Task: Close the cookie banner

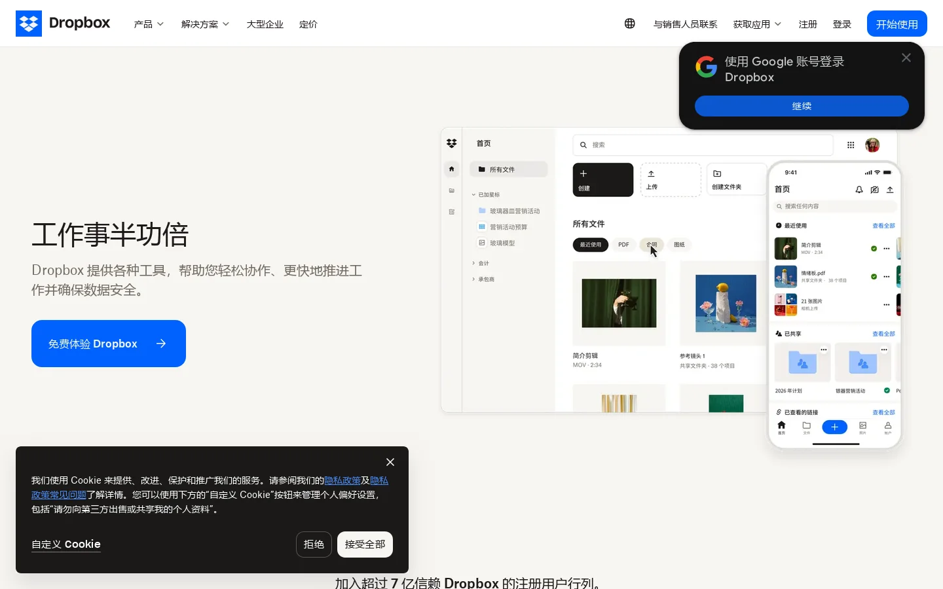Action: coord(390,462)
